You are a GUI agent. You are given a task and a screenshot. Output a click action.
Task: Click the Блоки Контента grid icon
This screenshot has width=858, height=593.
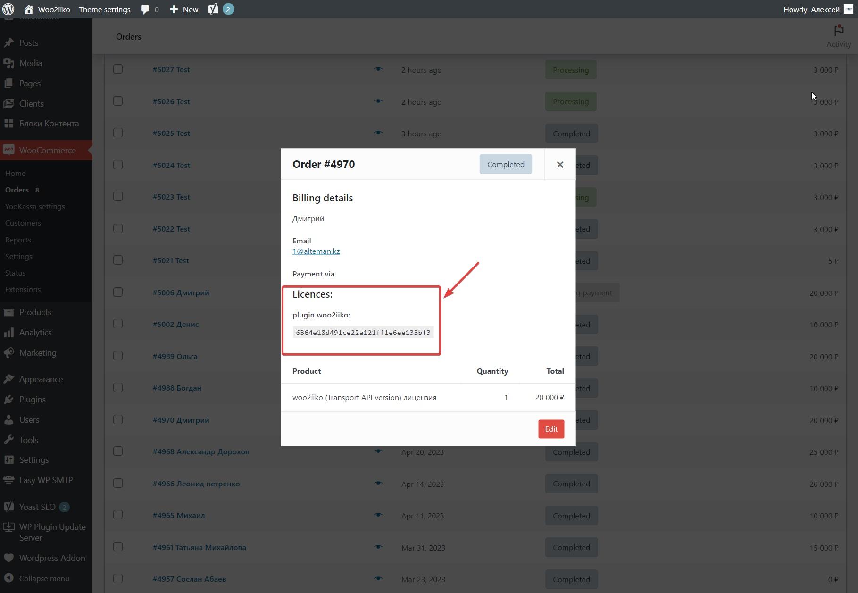click(8, 124)
